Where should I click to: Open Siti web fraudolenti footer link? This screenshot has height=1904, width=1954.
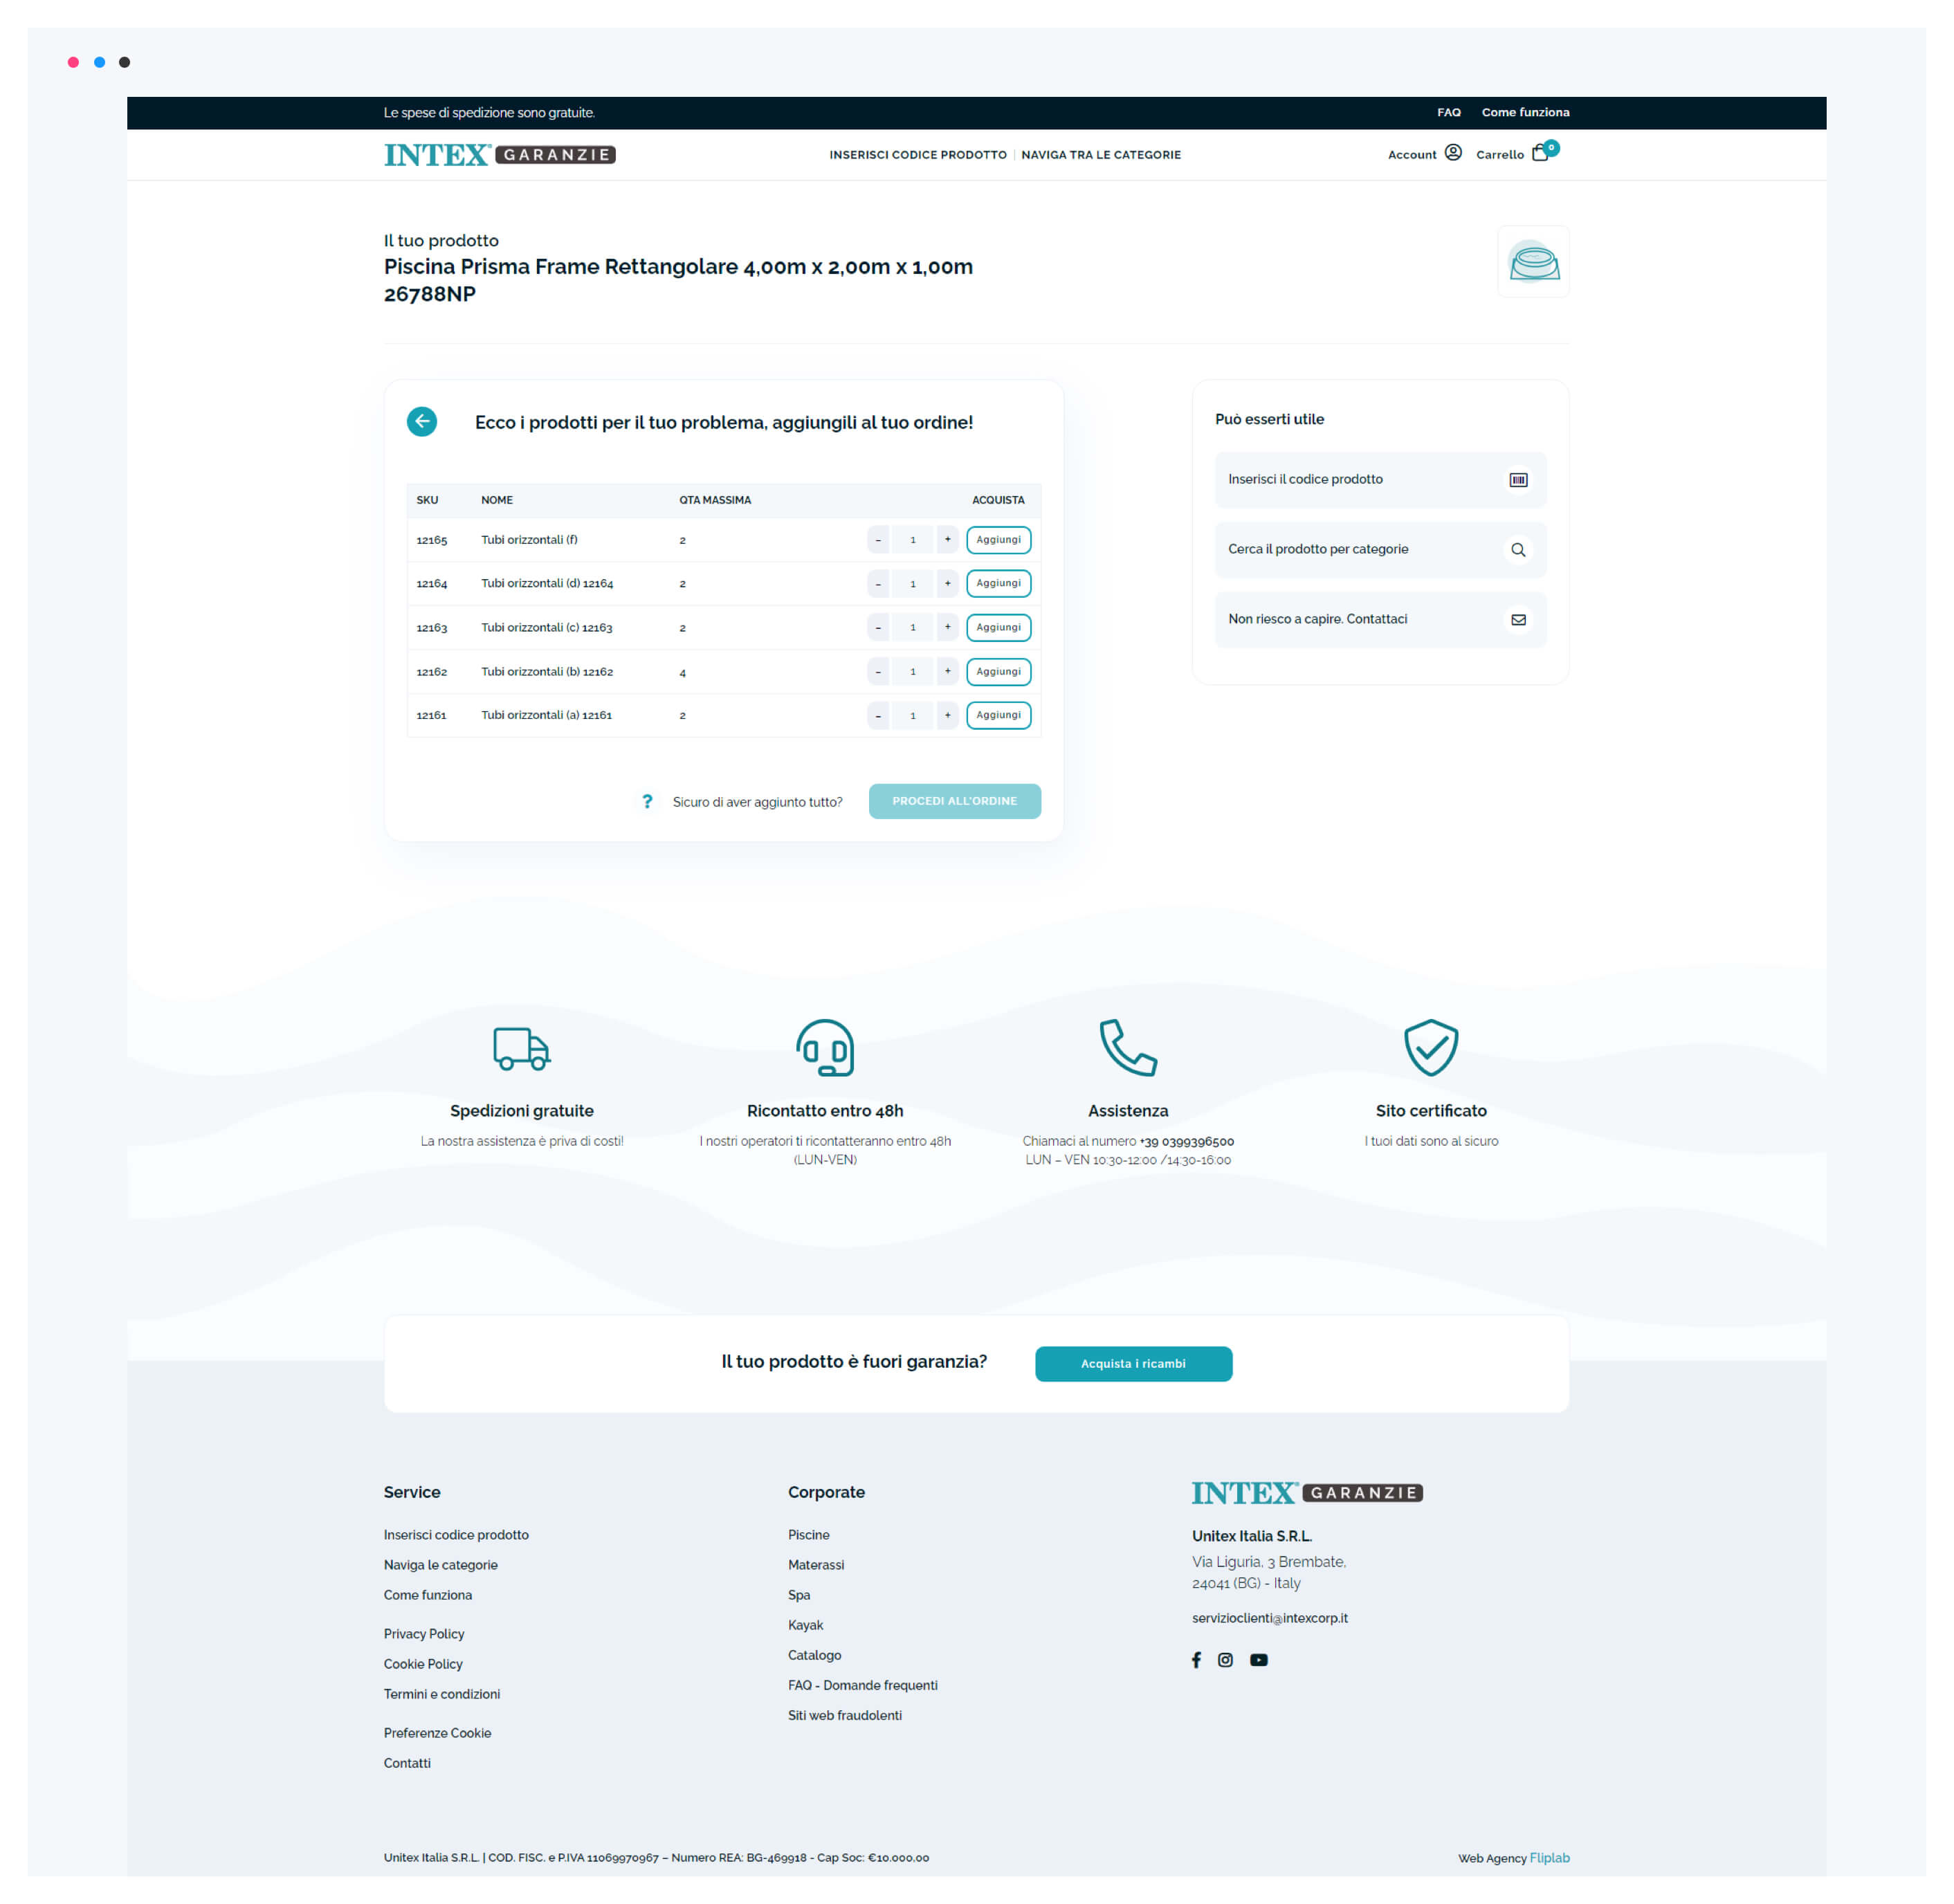pyautogui.click(x=844, y=1715)
